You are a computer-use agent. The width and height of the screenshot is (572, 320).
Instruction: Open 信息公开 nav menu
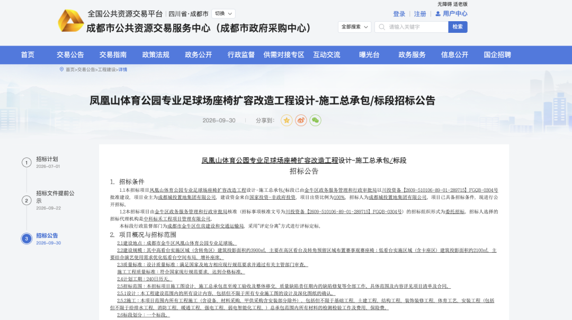pos(454,55)
